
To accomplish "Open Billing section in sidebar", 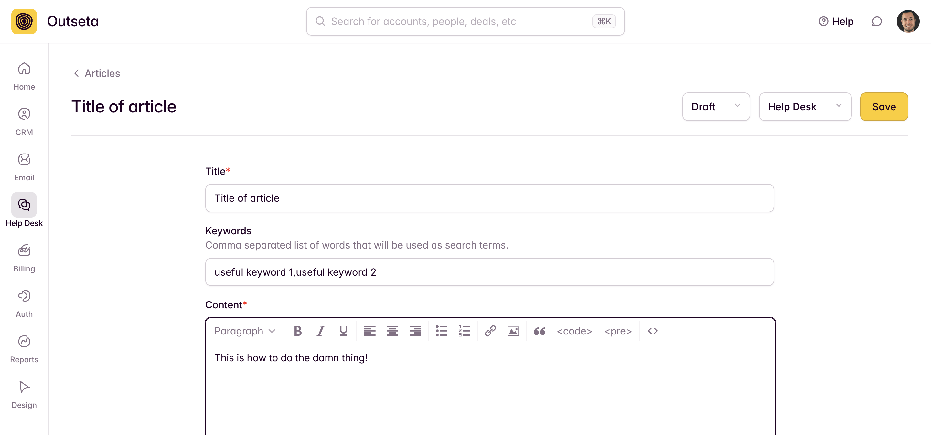I will pyautogui.click(x=24, y=258).
